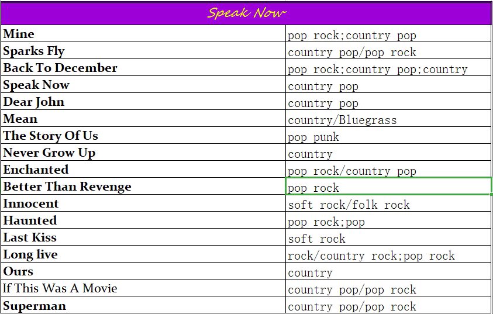
Task: Click the pop punk genre cell
Action: point(388,135)
